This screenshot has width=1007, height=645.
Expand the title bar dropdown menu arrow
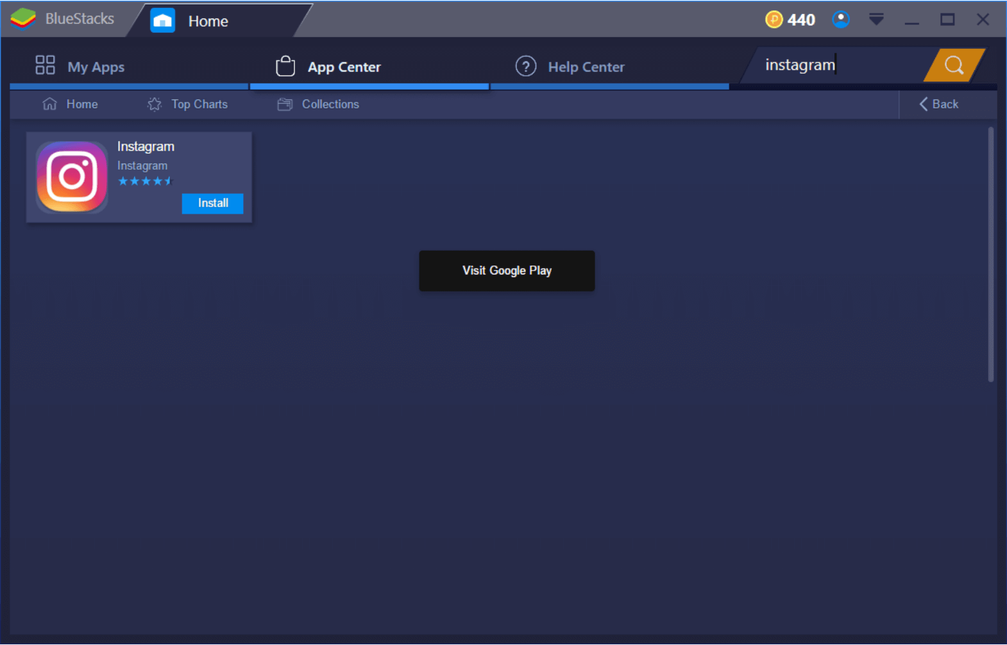(876, 20)
